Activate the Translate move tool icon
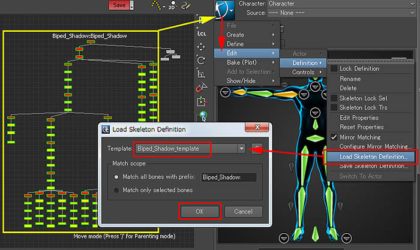Viewport: 420px width, 250px height. pos(202,47)
